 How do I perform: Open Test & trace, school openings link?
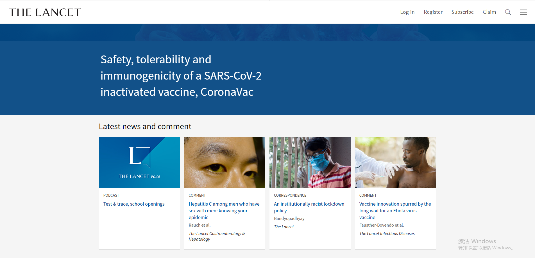click(134, 204)
